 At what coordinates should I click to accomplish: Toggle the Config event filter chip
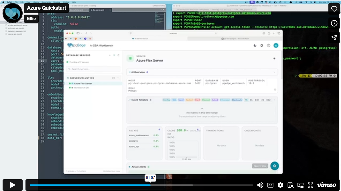coord(166,100)
